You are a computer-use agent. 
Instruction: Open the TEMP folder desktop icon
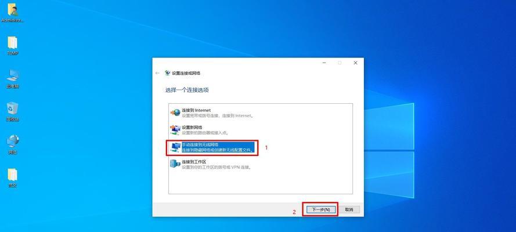[x=13, y=45]
